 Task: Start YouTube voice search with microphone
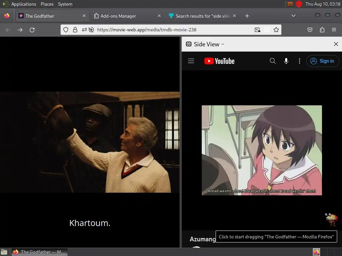pyautogui.click(x=286, y=61)
